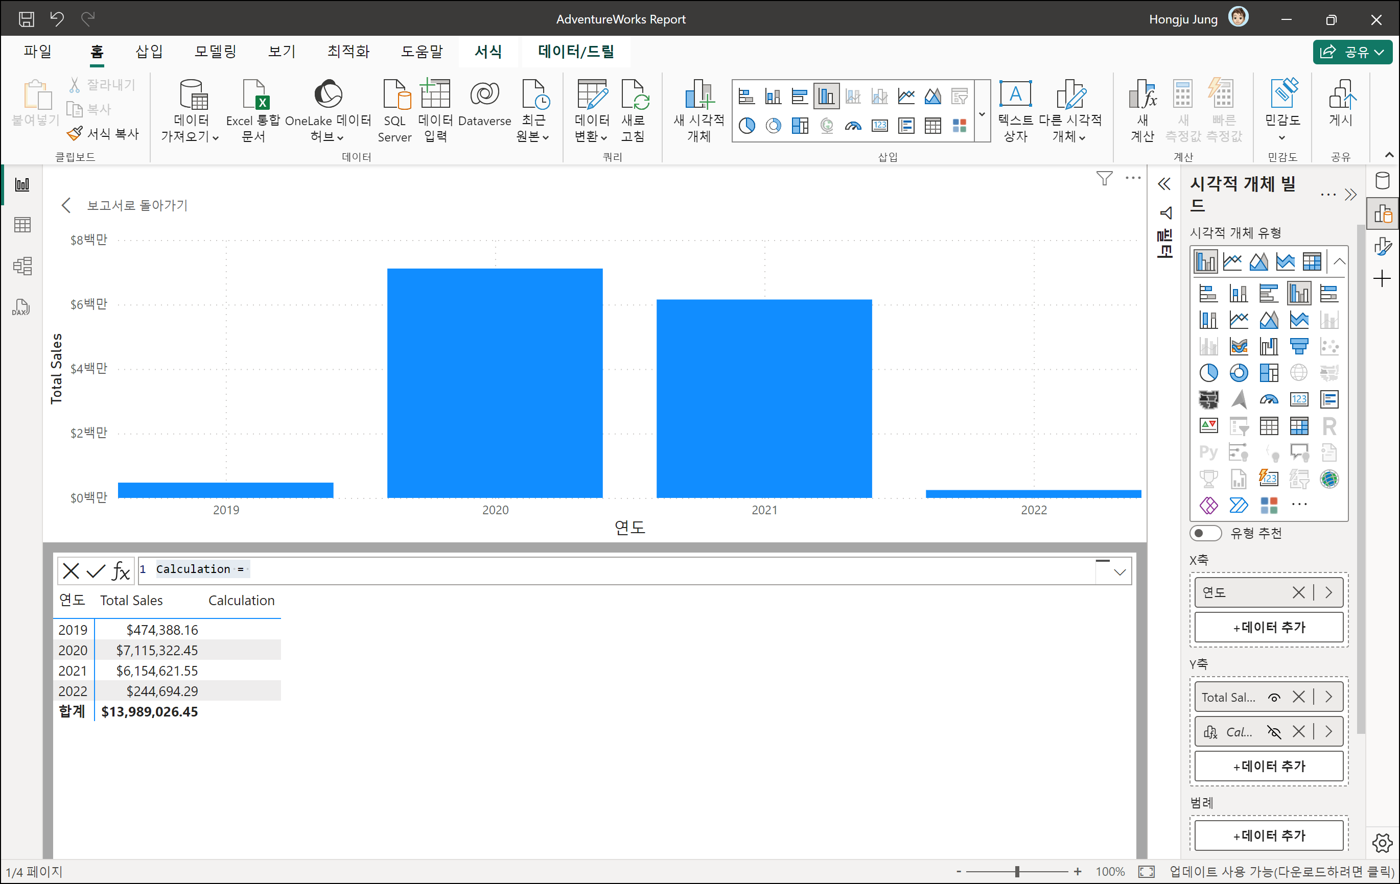Commit the calculation with the checkmark
The image size is (1400, 884).
point(96,571)
